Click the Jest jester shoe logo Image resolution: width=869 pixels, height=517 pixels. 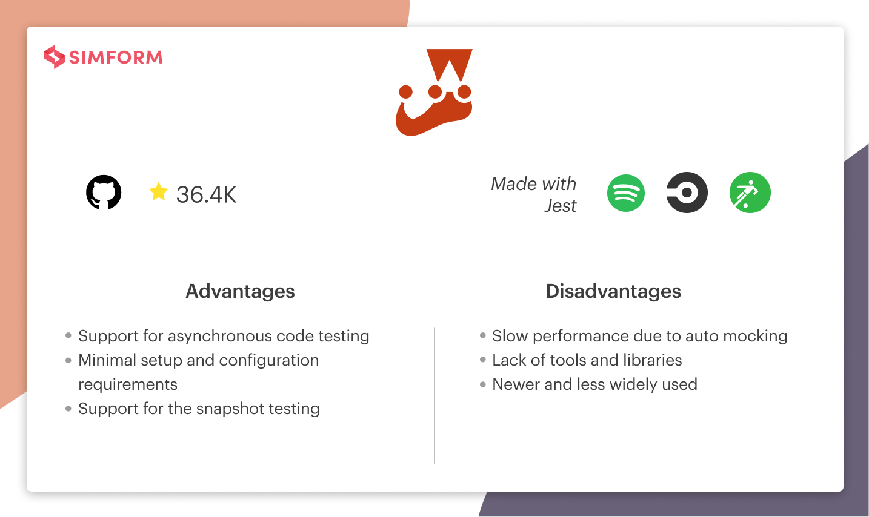click(x=435, y=93)
